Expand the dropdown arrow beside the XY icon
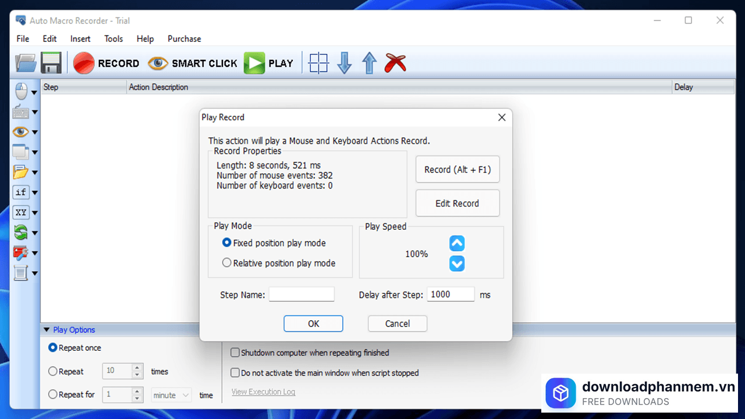 [x=34, y=213]
